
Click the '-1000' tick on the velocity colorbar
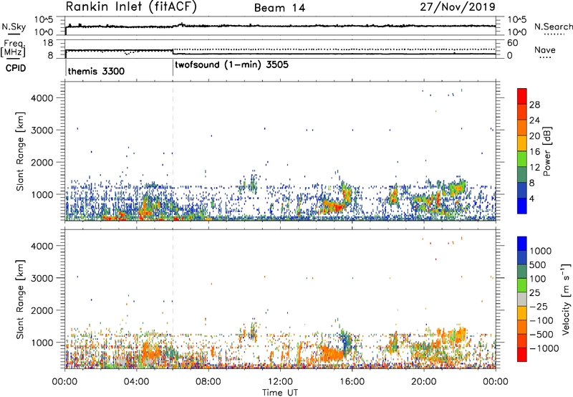click(544, 348)
